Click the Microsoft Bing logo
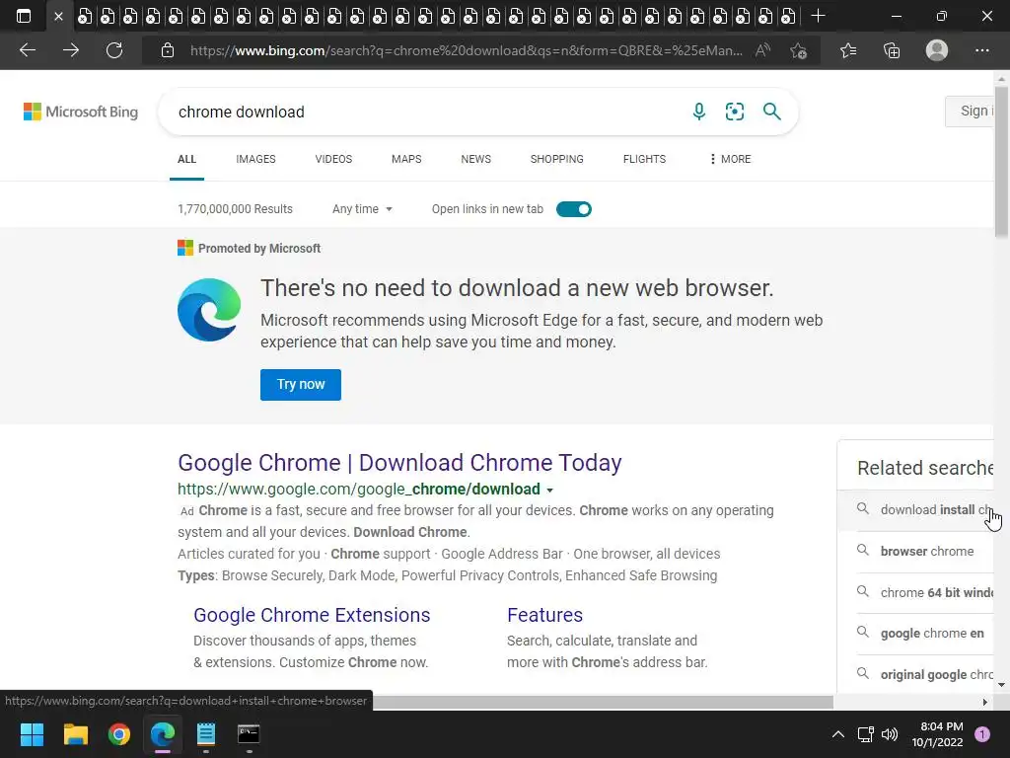Viewport: 1010px width, 758px height. (x=81, y=112)
